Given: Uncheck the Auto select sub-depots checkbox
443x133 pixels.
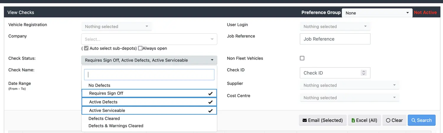Looking at the screenshot, I should click(x=86, y=48).
